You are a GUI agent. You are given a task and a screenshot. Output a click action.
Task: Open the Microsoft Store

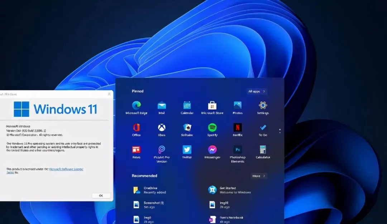pyautogui.click(x=212, y=106)
